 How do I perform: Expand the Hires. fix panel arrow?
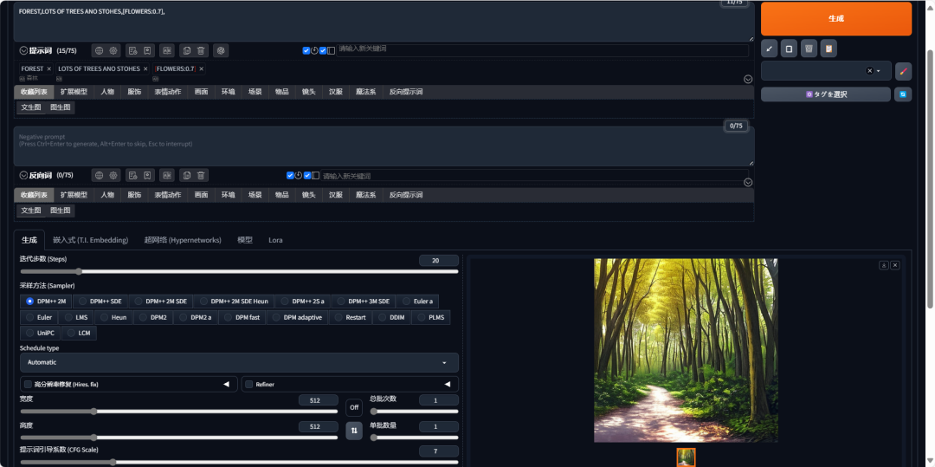[226, 385]
